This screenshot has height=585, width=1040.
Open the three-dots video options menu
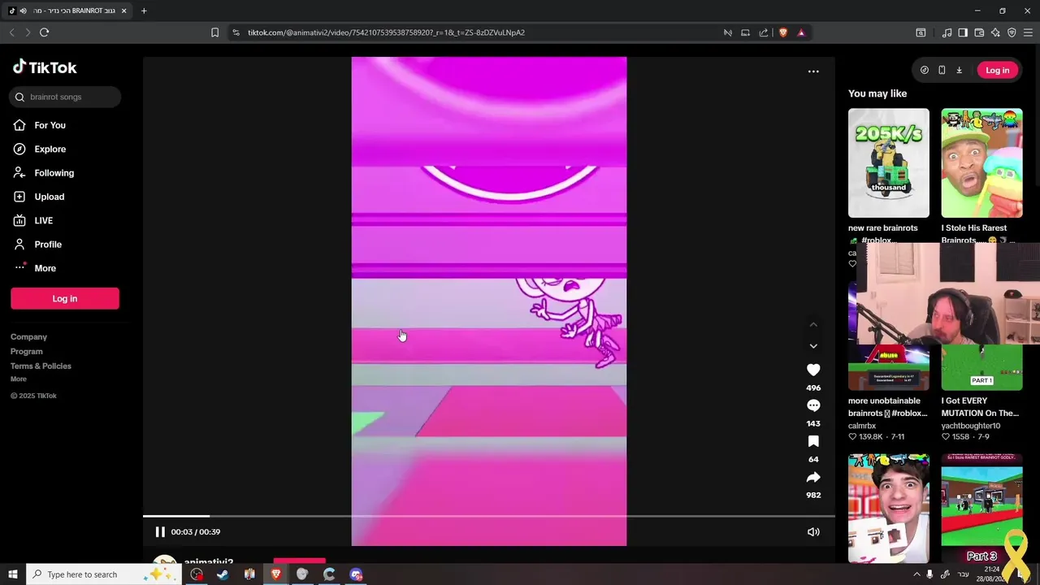pos(813,71)
